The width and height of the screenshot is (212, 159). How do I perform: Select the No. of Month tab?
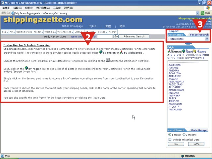176,130
